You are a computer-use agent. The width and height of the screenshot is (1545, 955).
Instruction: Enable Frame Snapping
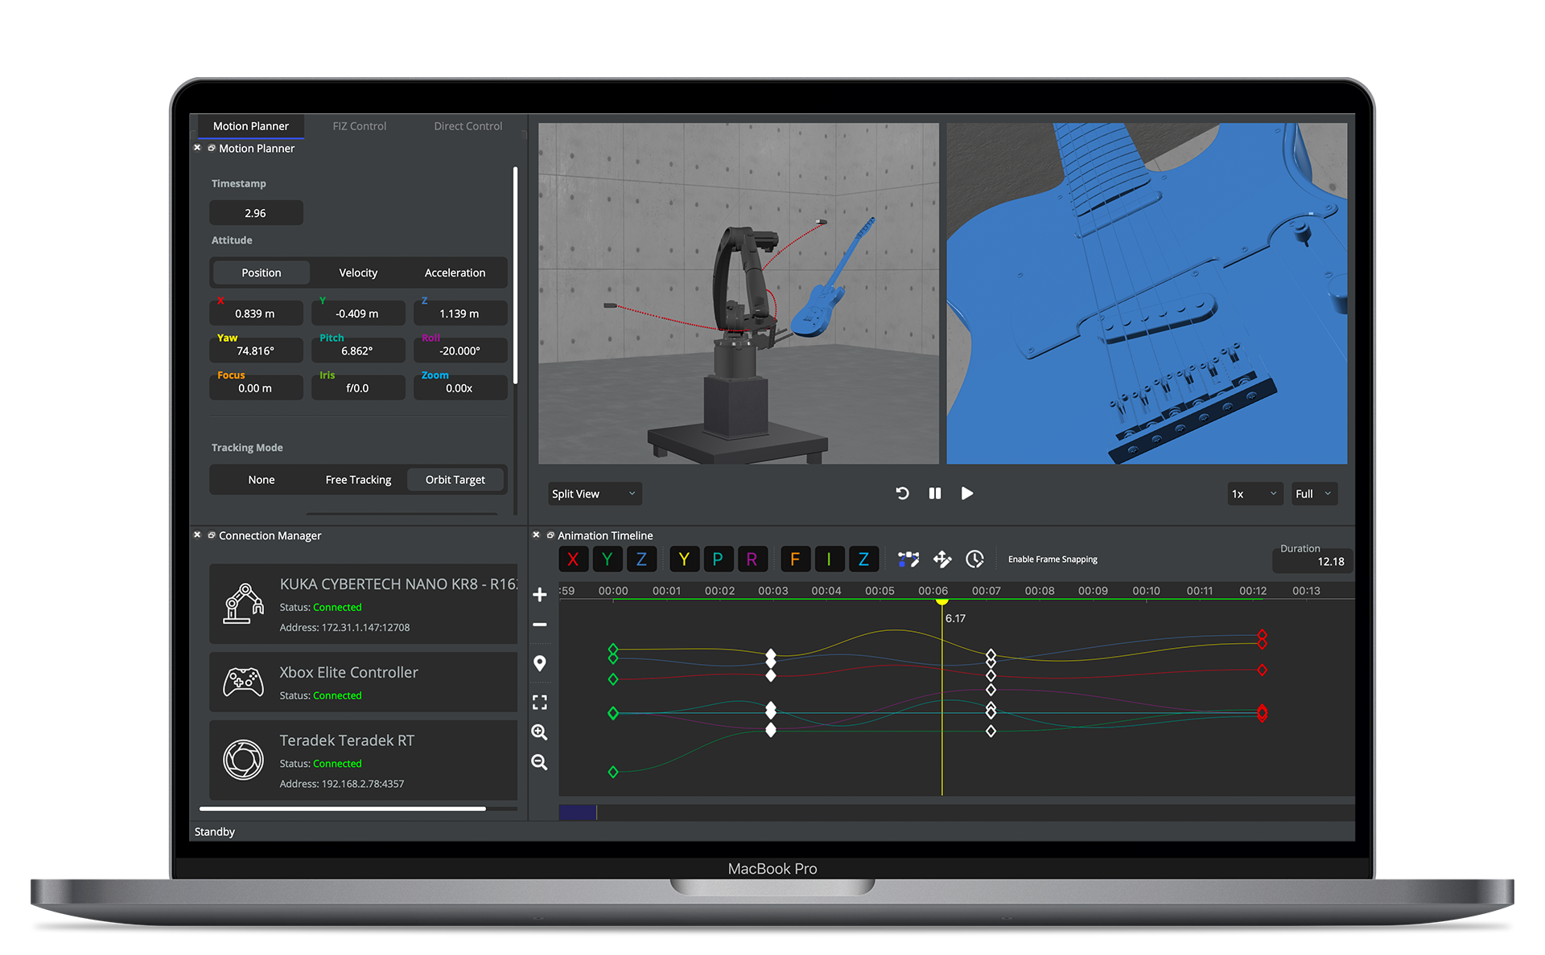(x=1052, y=559)
